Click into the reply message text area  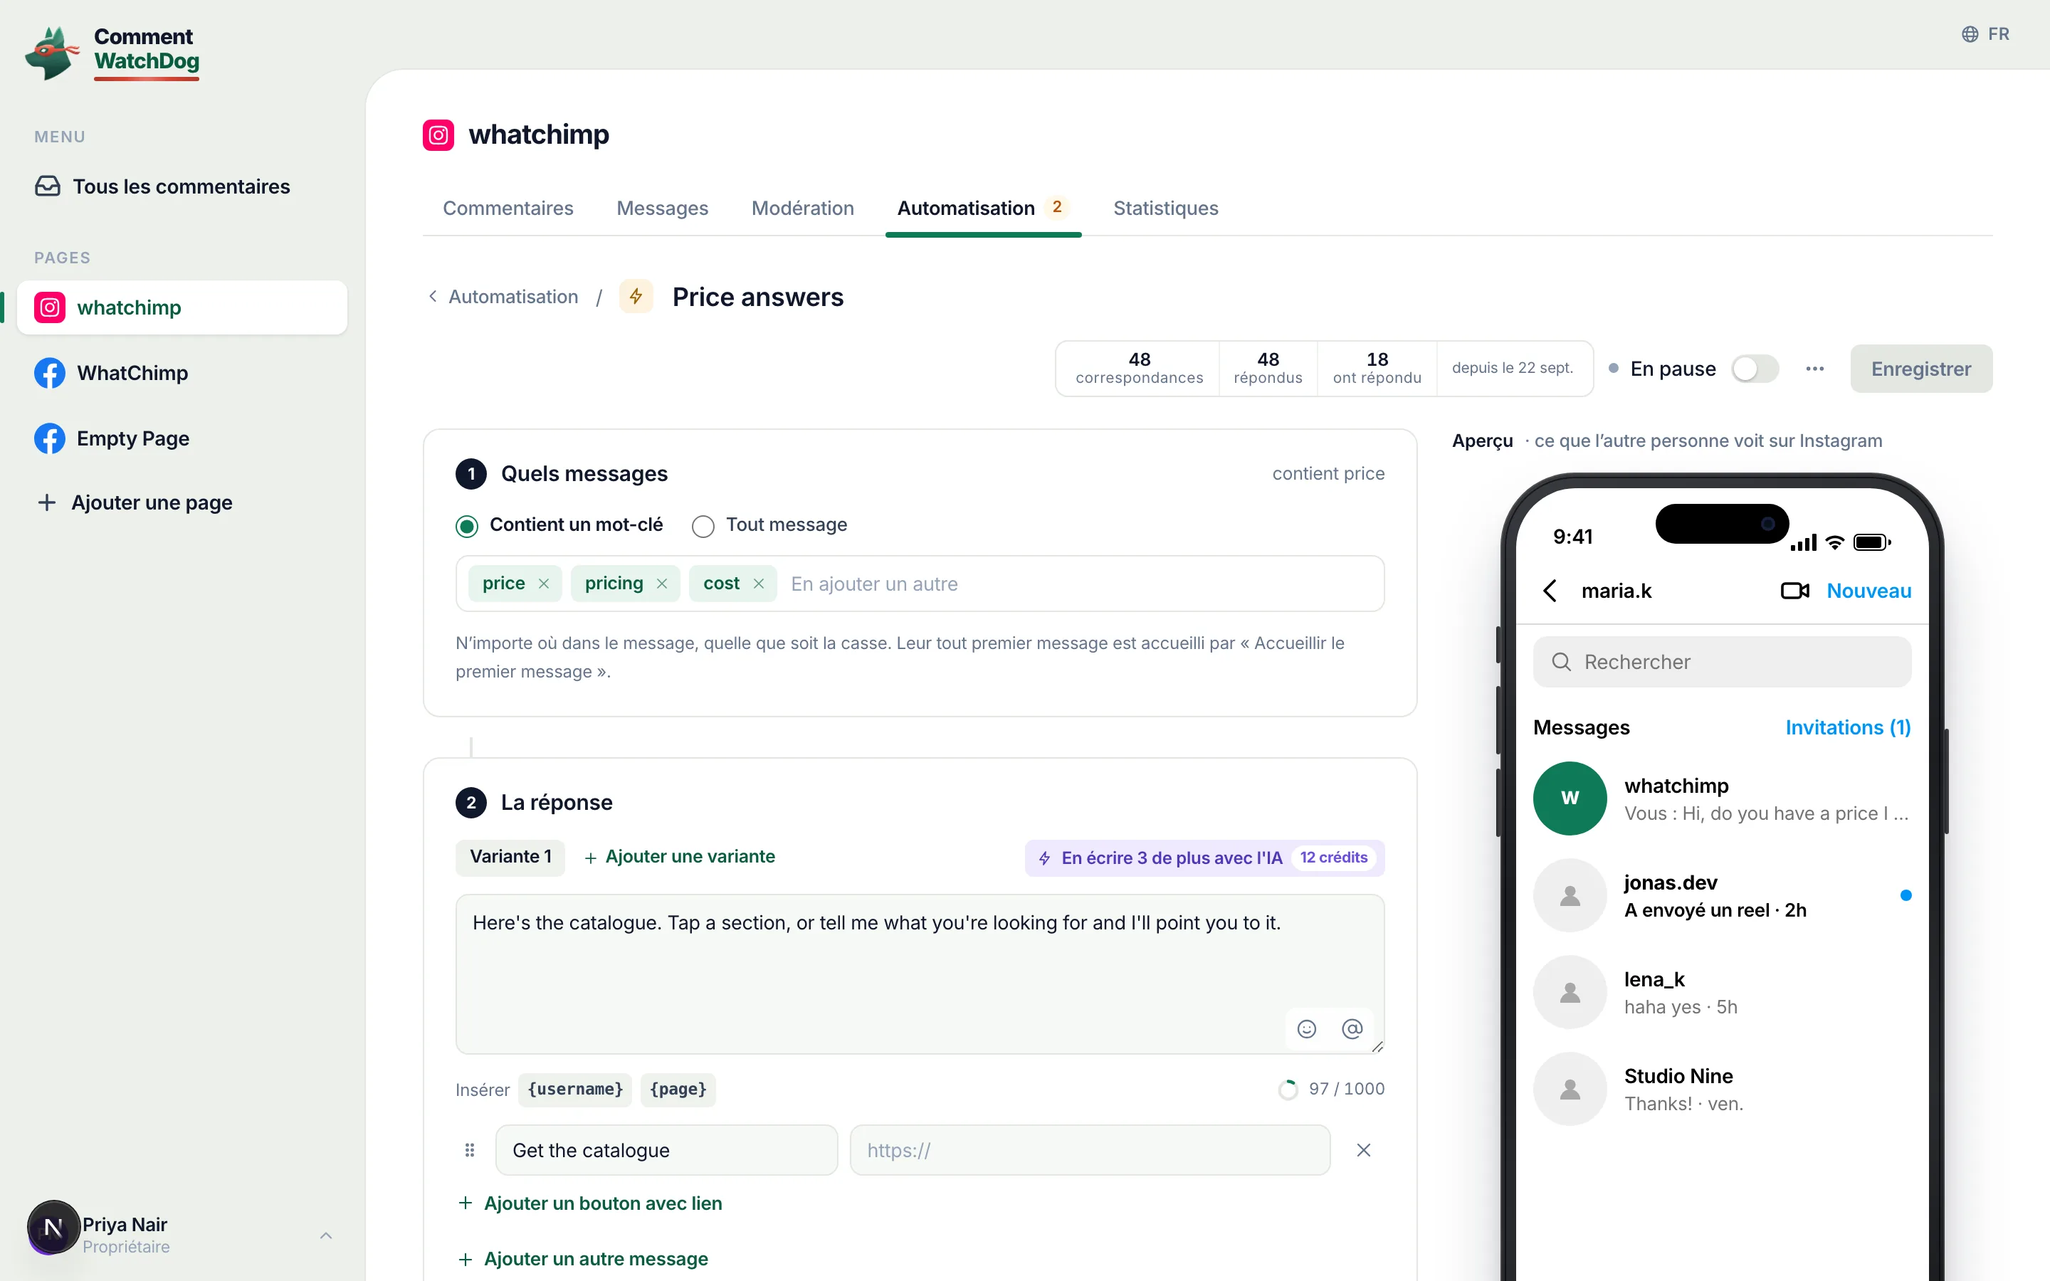coord(920,974)
